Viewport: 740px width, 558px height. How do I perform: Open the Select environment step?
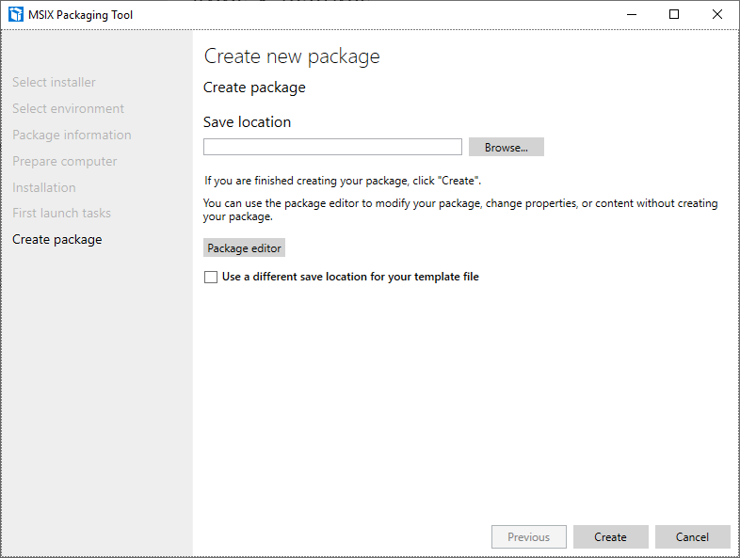(68, 108)
